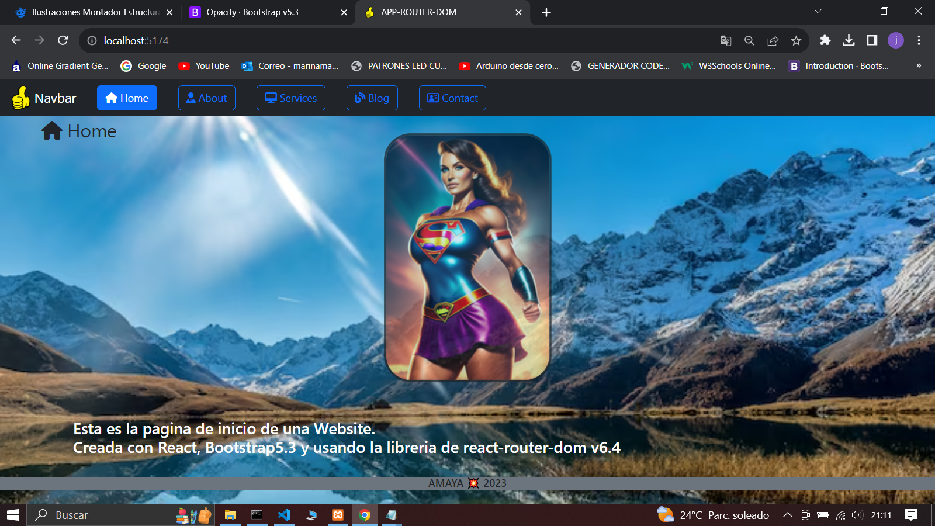Open the About page button

(206, 98)
